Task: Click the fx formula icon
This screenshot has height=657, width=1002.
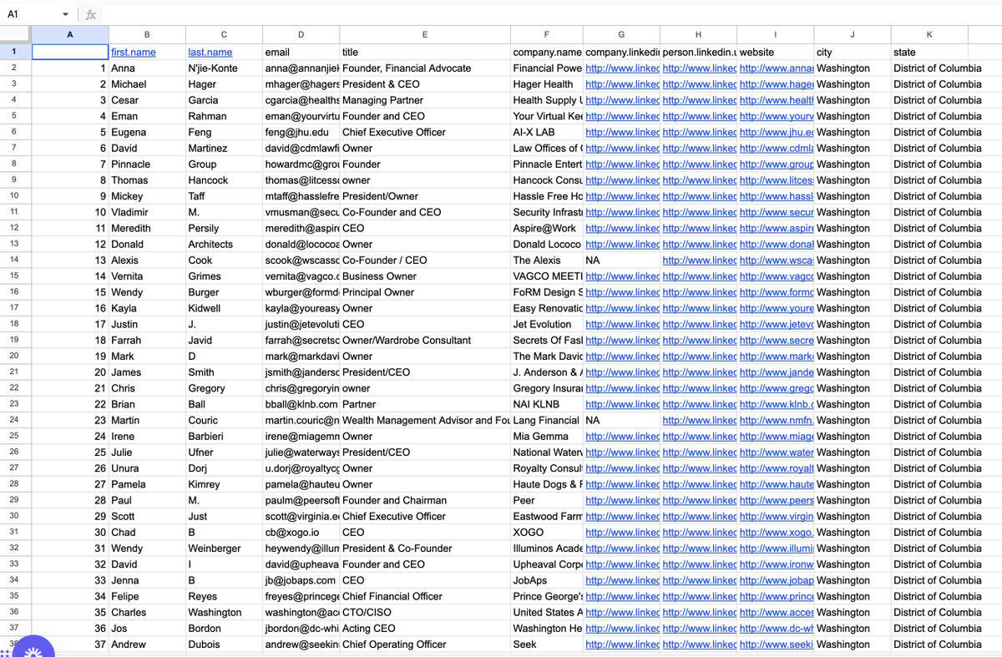Action: coord(90,14)
